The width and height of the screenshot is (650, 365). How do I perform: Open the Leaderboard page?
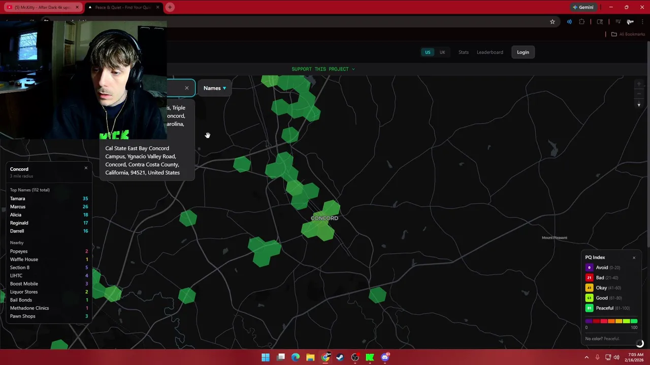tap(490, 52)
